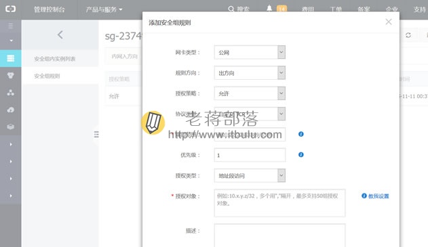The image size is (428, 247).
Task: Expand 产品与服务 menu
Action: coord(104,9)
